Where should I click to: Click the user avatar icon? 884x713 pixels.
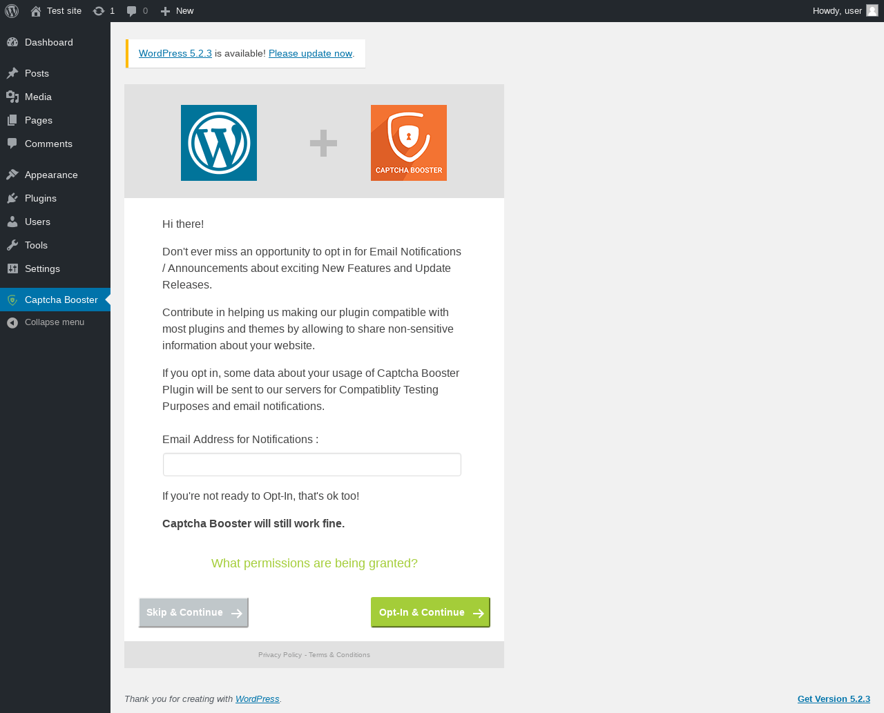click(872, 10)
